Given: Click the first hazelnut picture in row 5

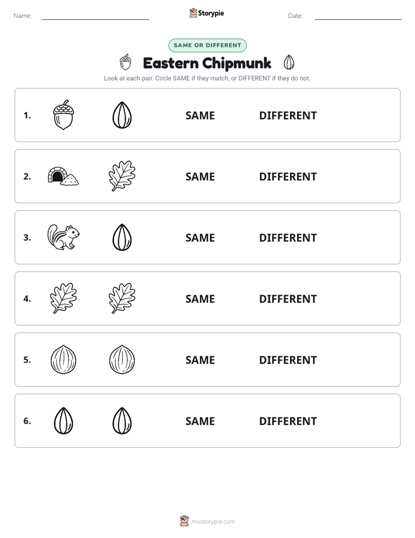Looking at the screenshot, I should (63, 359).
